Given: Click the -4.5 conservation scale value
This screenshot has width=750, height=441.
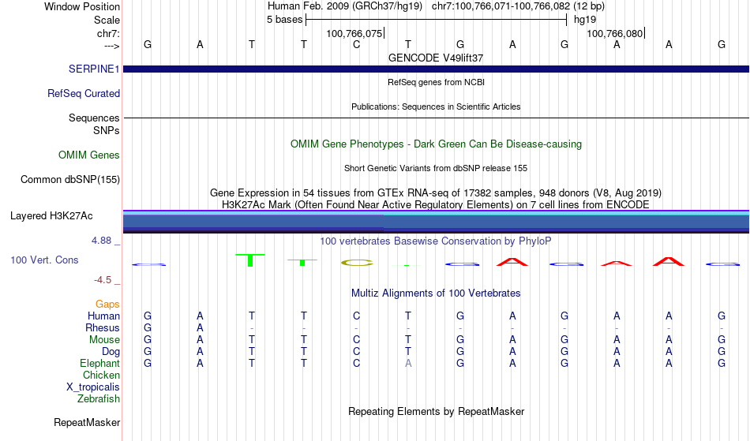Looking at the screenshot, I should (x=103, y=279).
